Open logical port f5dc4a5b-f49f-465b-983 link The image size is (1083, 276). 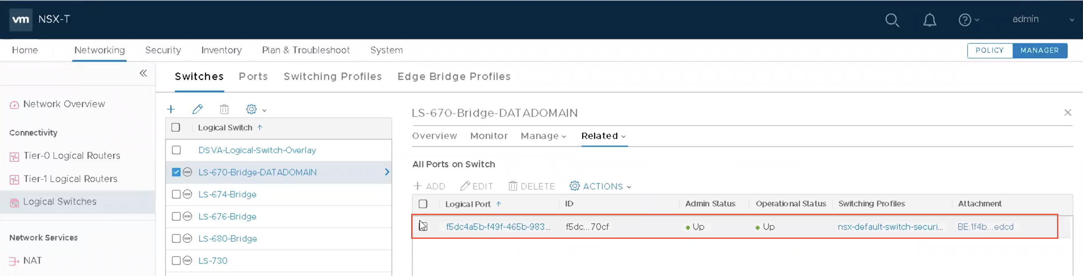498,227
